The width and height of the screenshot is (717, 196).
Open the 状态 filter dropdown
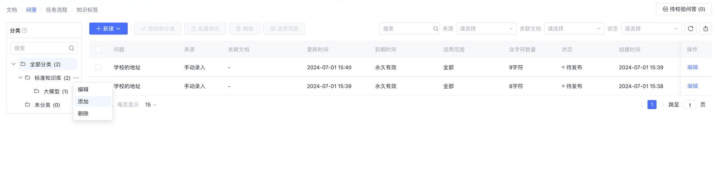click(x=651, y=29)
